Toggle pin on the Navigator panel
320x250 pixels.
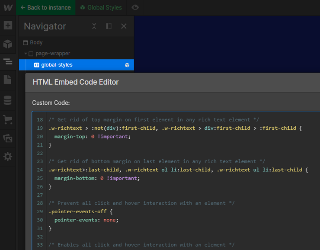109,26
